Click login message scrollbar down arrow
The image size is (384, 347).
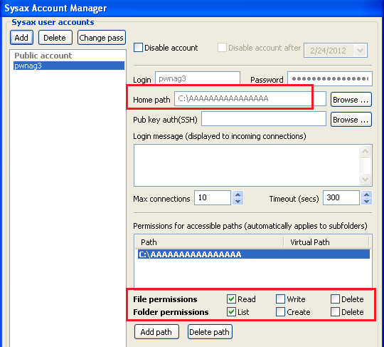tap(365, 179)
